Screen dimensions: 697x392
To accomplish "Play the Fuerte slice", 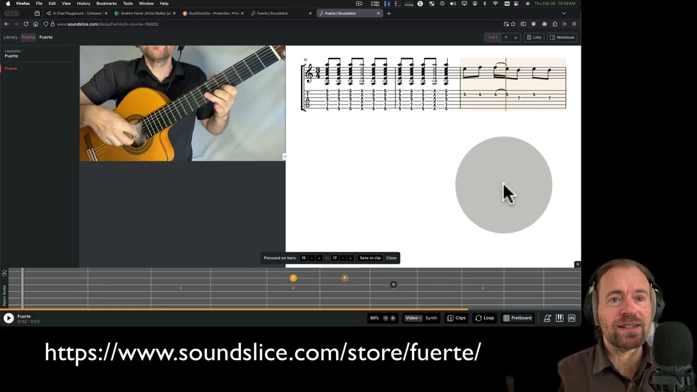I will 9,318.
